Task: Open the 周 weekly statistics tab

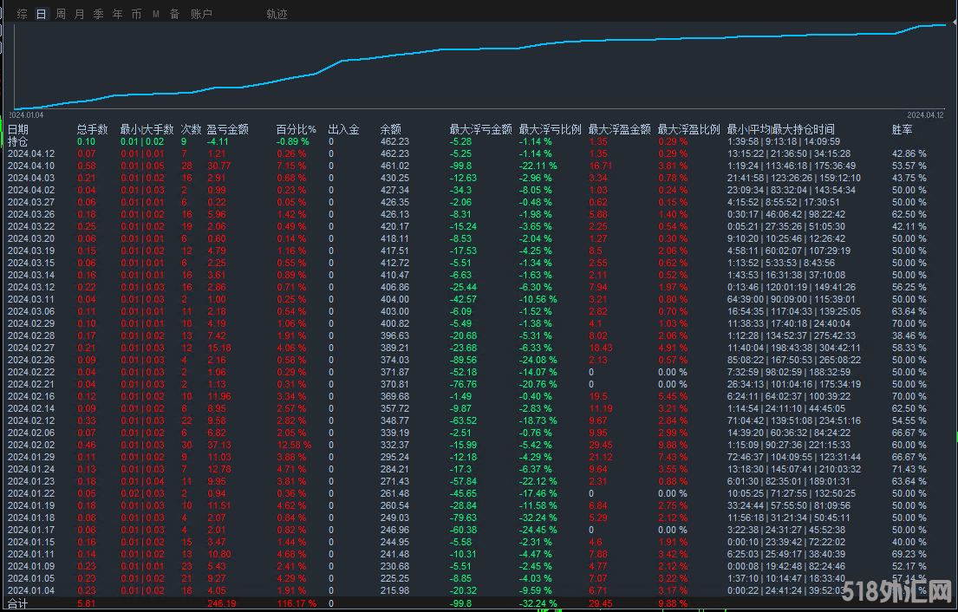Action: [x=61, y=14]
